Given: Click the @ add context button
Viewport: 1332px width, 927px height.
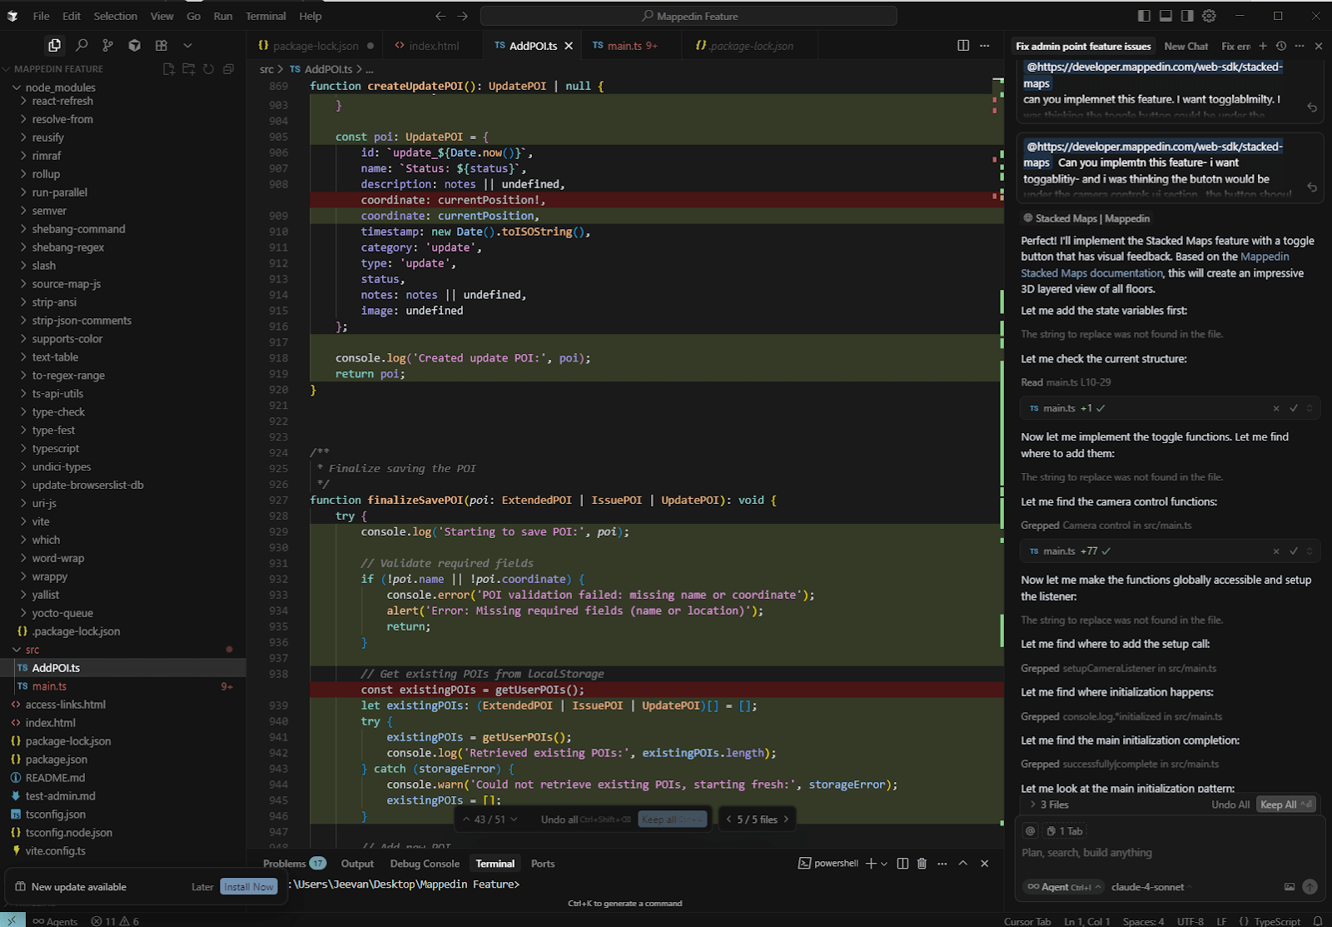Looking at the screenshot, I should (x=1031, y=831).
